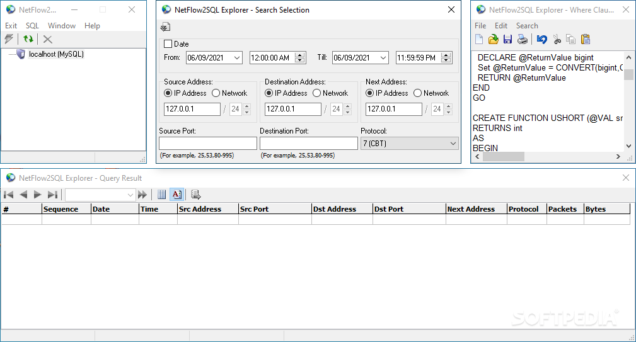
Task: Go to next record in Query Result
Action: pyautogui.click(x=37, y=195)
